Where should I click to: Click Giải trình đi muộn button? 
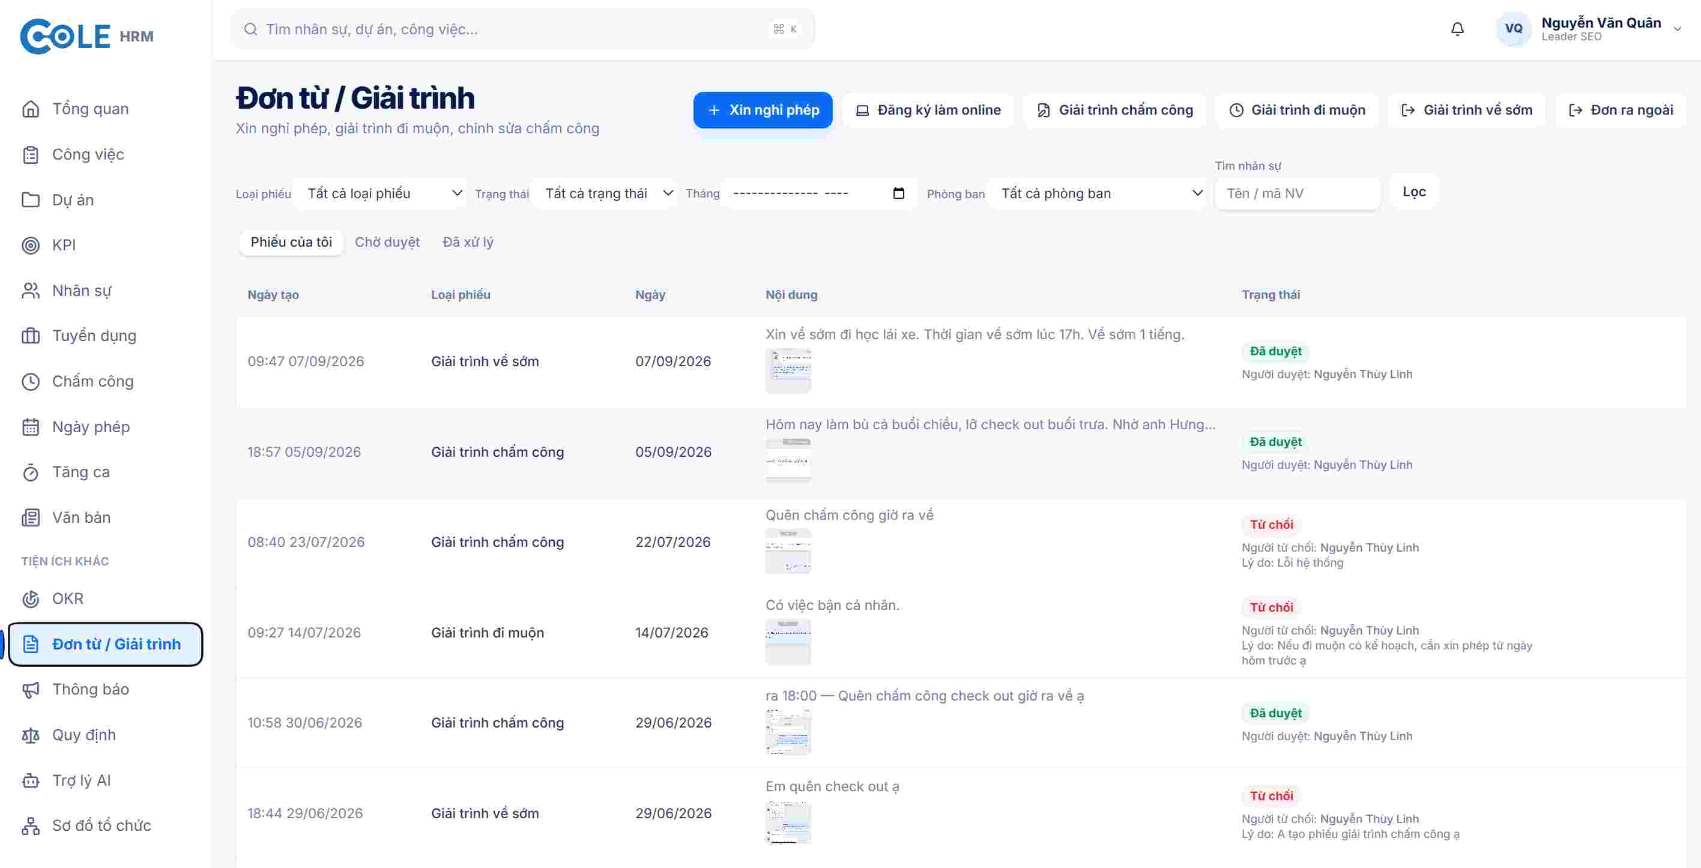tap(1297, 110)
